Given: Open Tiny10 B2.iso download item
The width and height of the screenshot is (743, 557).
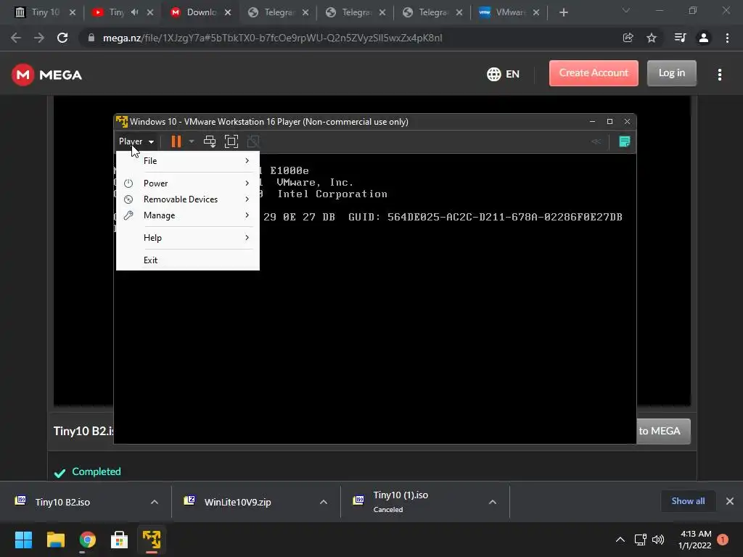Looking at the screenshot, I should (x=62, y=502).
